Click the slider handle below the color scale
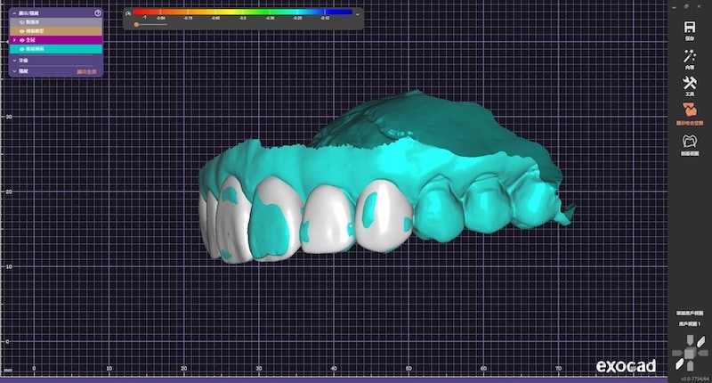This screenshot has height=383, width=712. (x=136, y=25)
